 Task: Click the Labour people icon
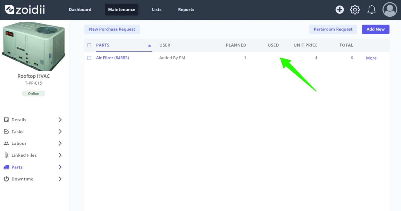[6, 143]
